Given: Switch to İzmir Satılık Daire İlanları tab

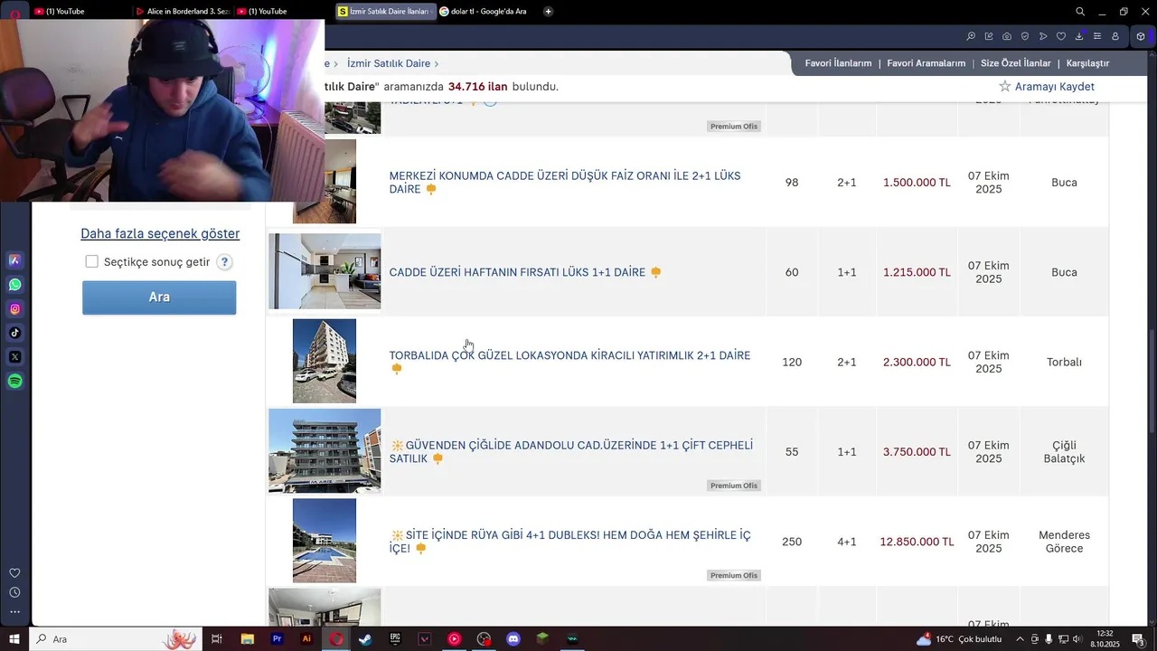Looking at the screenshot, I should point(384,12).
